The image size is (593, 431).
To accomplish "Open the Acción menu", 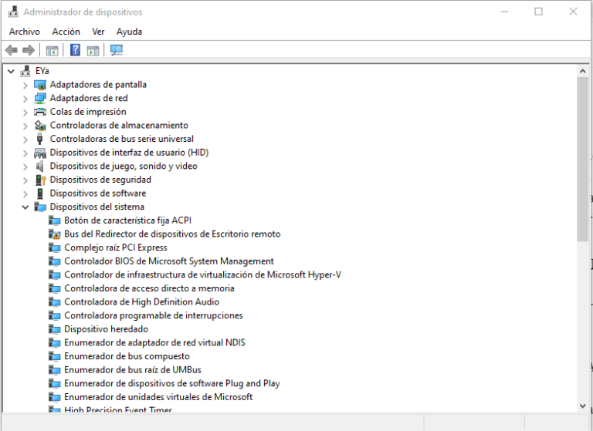I will point(66,32).
